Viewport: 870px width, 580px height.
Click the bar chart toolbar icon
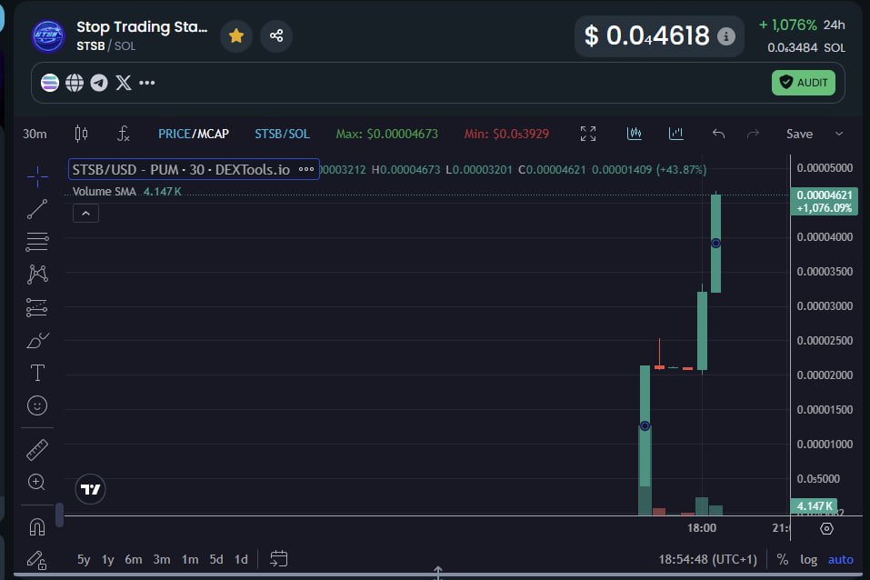tap(675, 134)
